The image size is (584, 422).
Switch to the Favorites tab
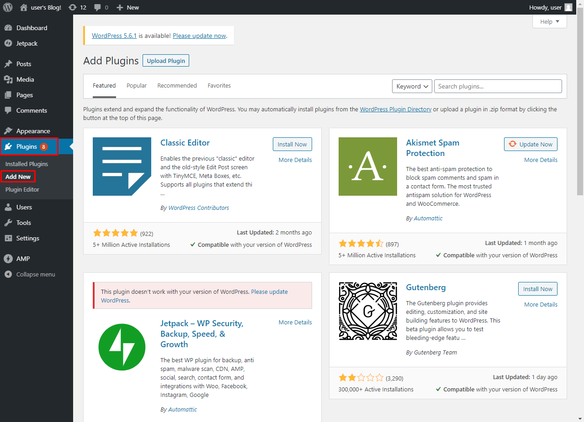[x=219, y=86]
